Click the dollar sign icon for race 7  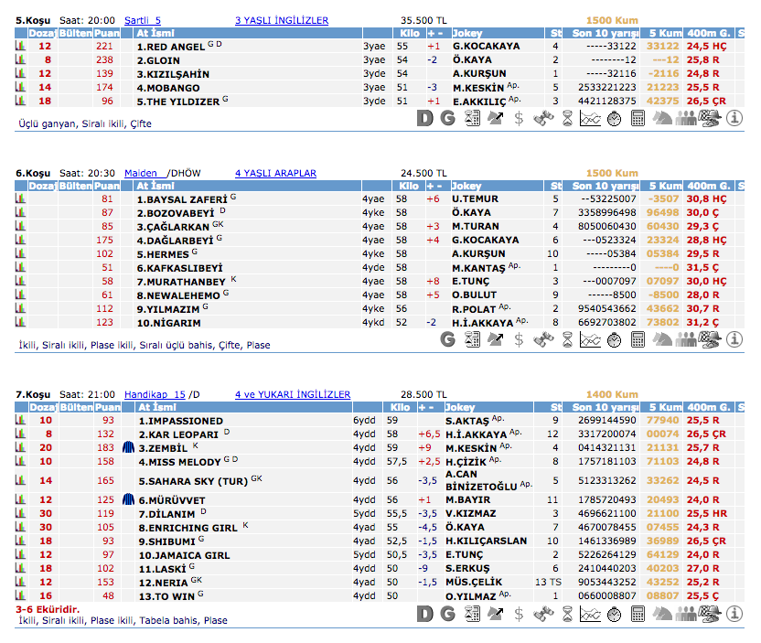click(x=520, y=614)
